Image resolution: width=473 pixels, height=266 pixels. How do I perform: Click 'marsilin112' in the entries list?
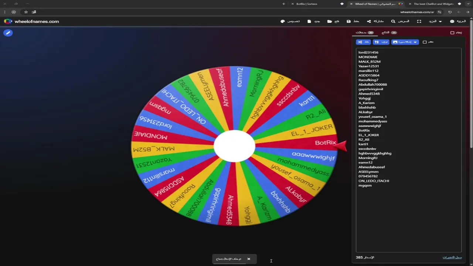coord(368,71)
